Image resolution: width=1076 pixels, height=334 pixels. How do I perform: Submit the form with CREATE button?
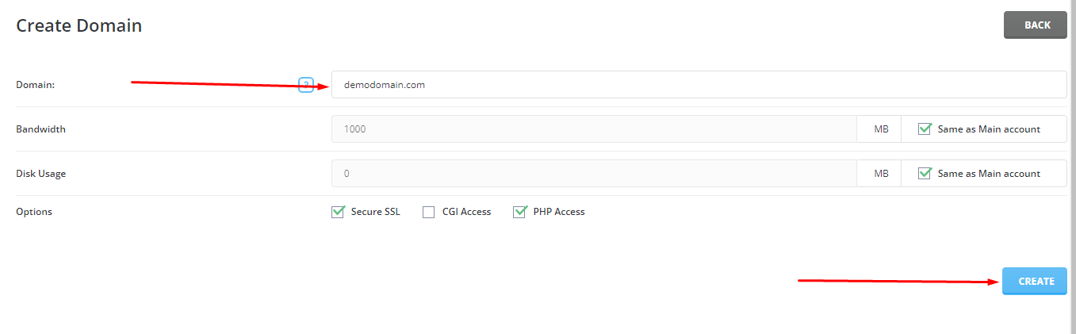tap(1036, 281)
